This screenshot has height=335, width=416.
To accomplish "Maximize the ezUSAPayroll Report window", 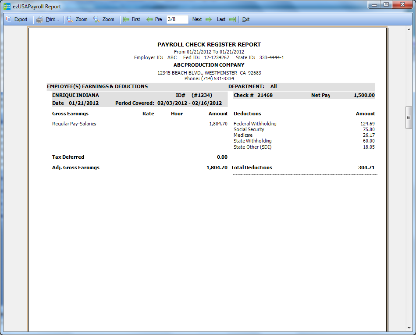I will click(386, 5).
